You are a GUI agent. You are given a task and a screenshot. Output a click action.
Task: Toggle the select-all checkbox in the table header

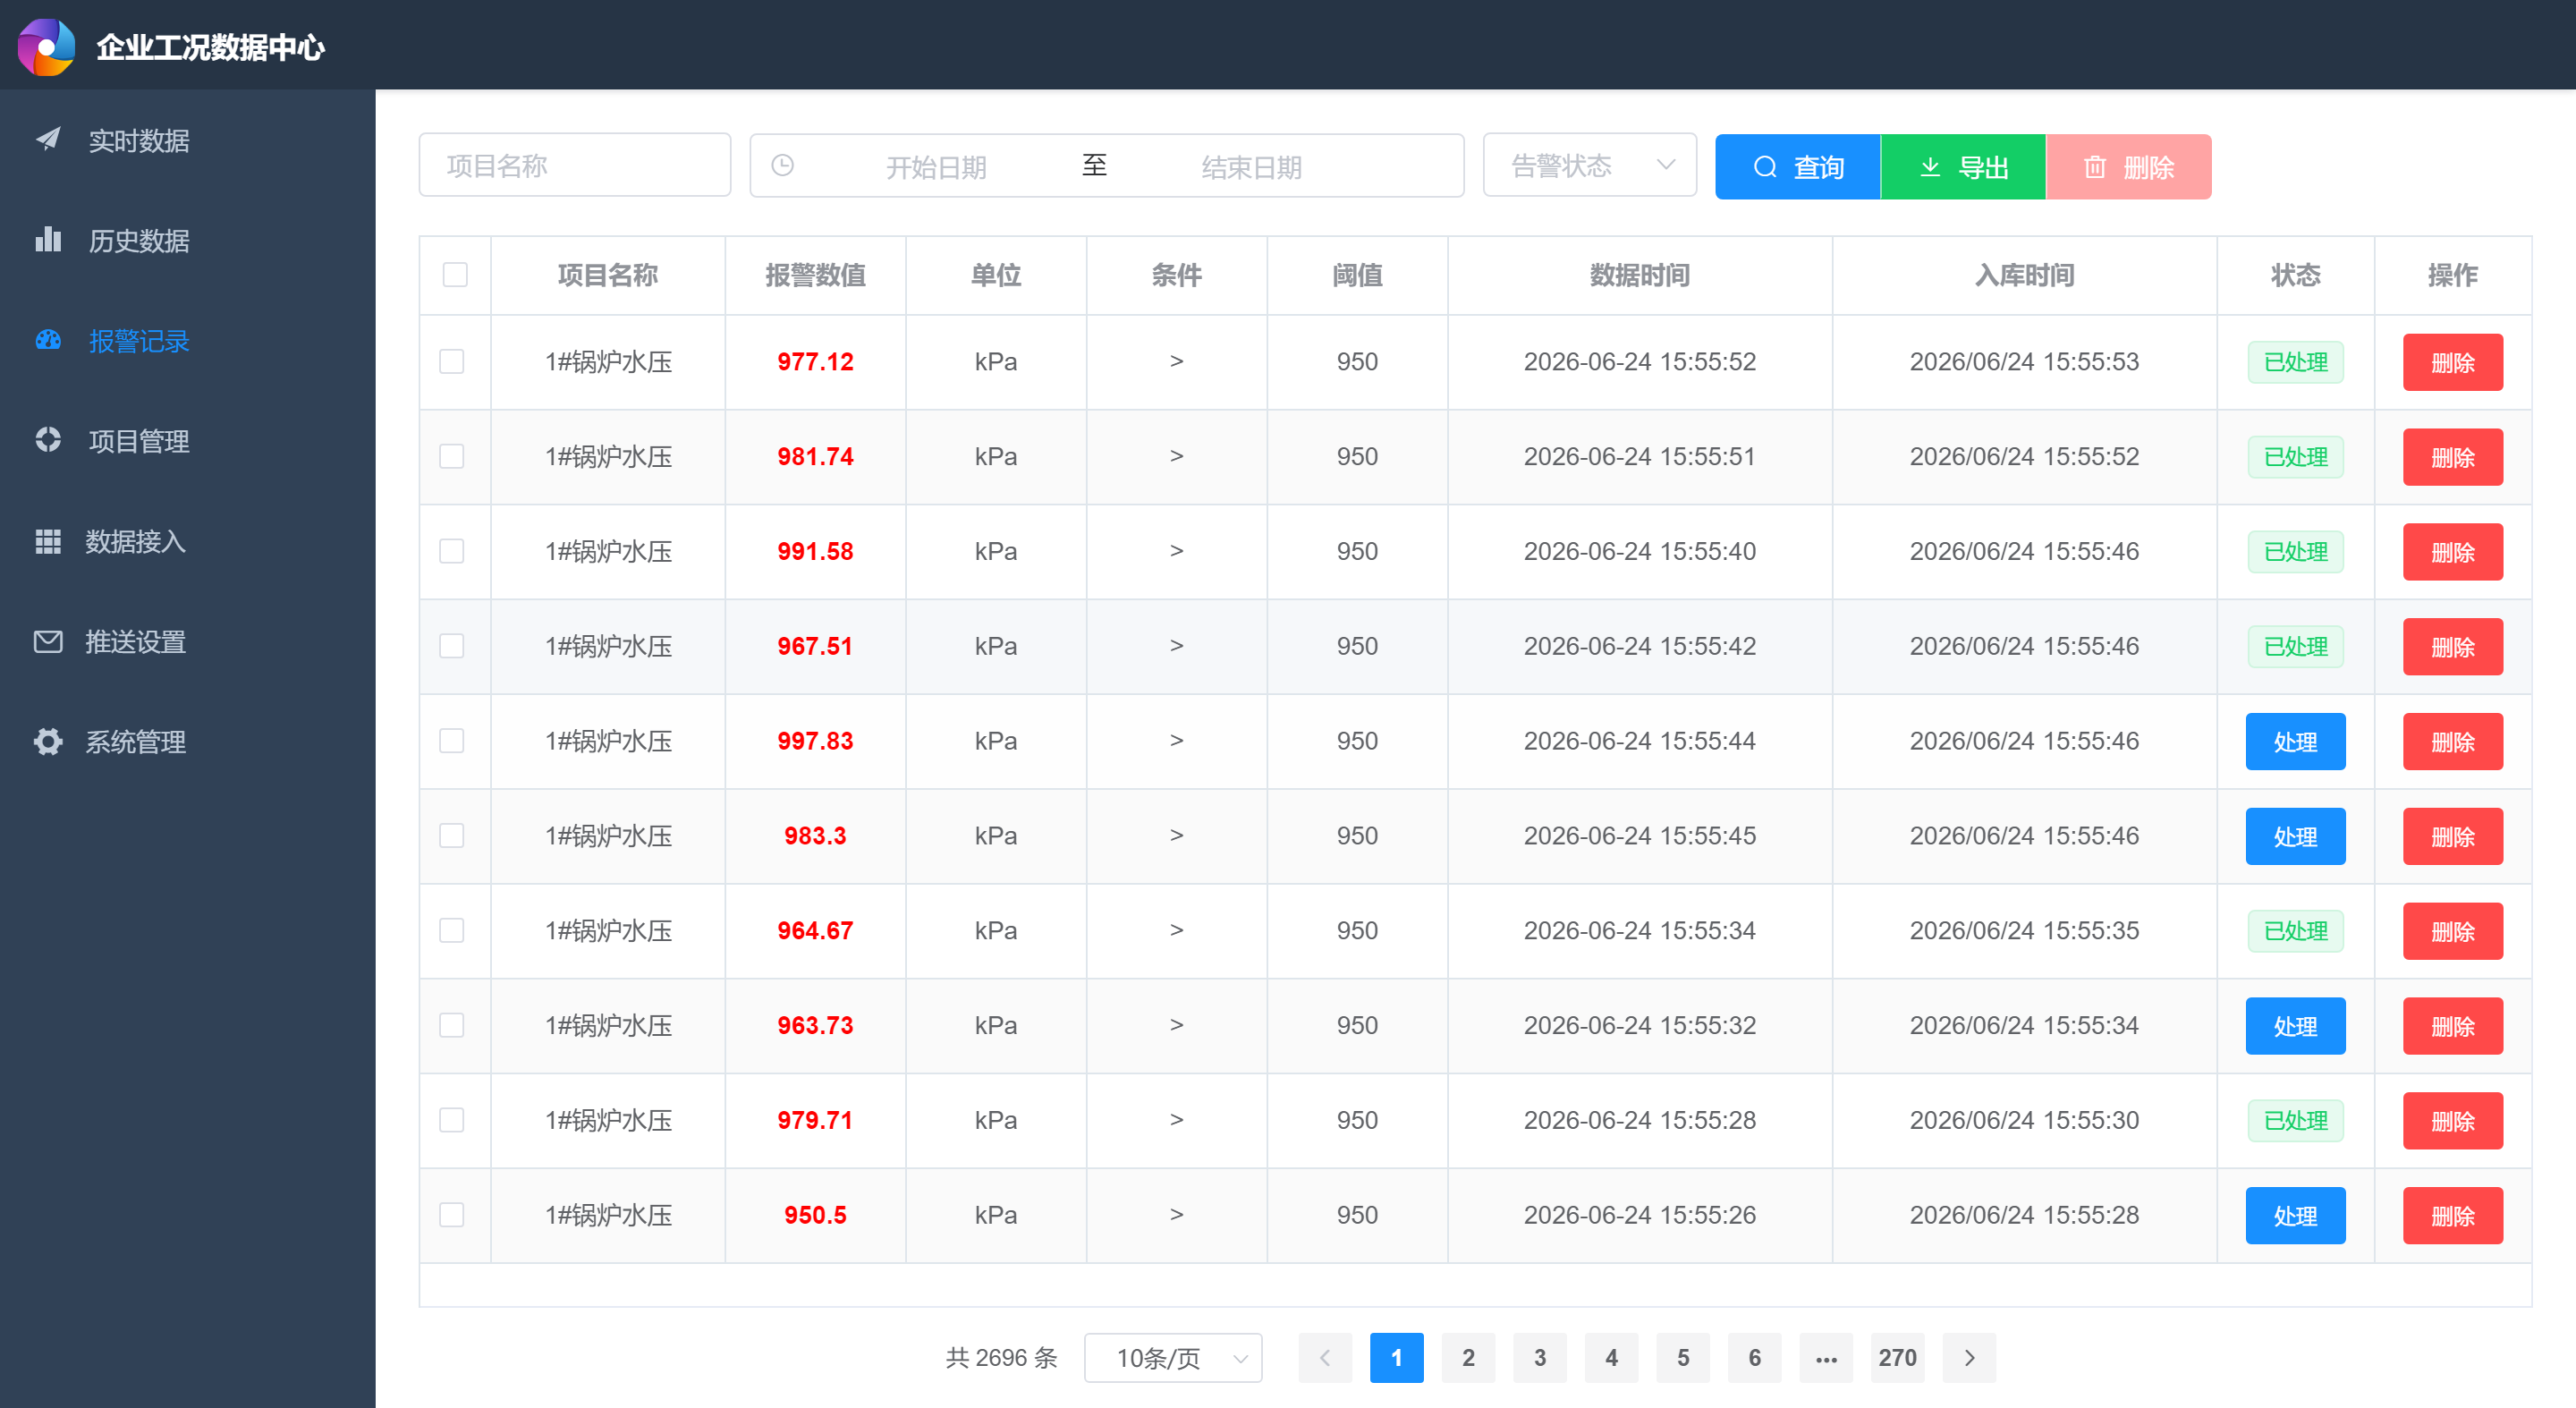455,275
